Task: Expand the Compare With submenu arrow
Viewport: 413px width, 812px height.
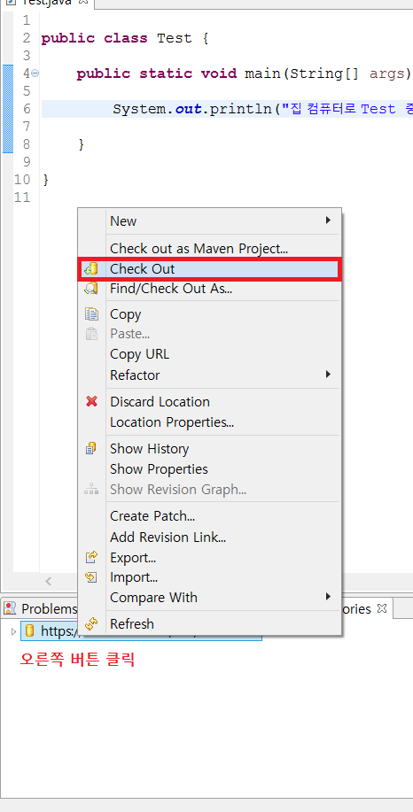Action: point(328,596)
